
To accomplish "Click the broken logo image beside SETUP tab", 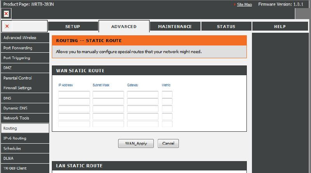I will point(7,26).
